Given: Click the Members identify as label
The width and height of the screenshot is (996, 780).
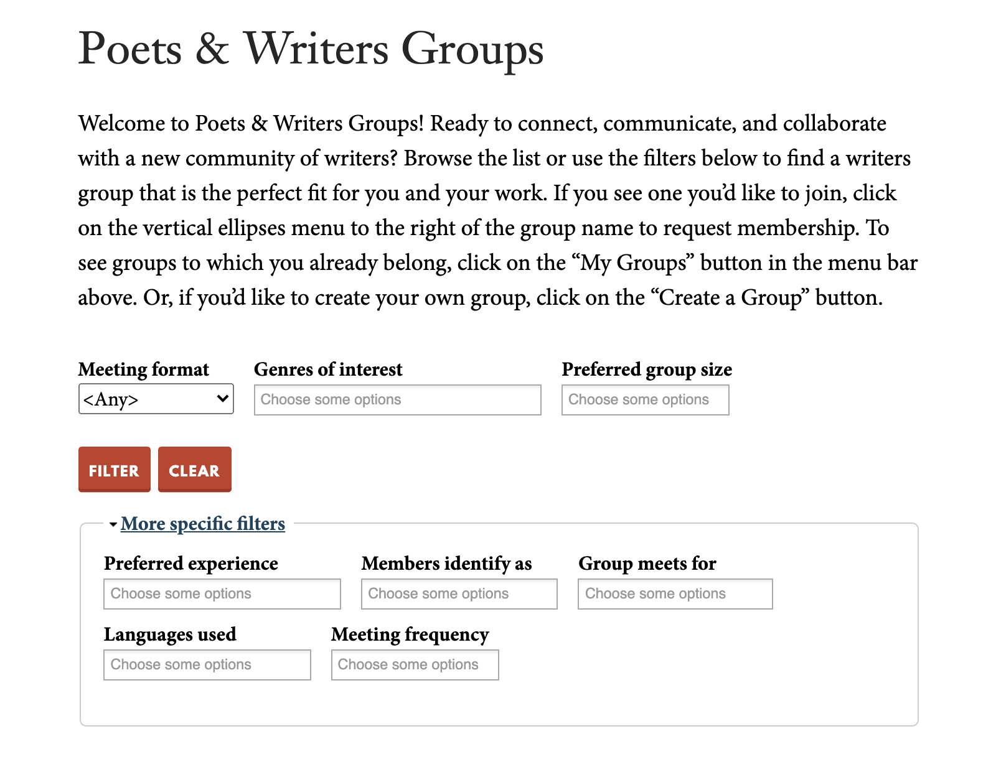Looking at the screenshot, I should 446,564.
